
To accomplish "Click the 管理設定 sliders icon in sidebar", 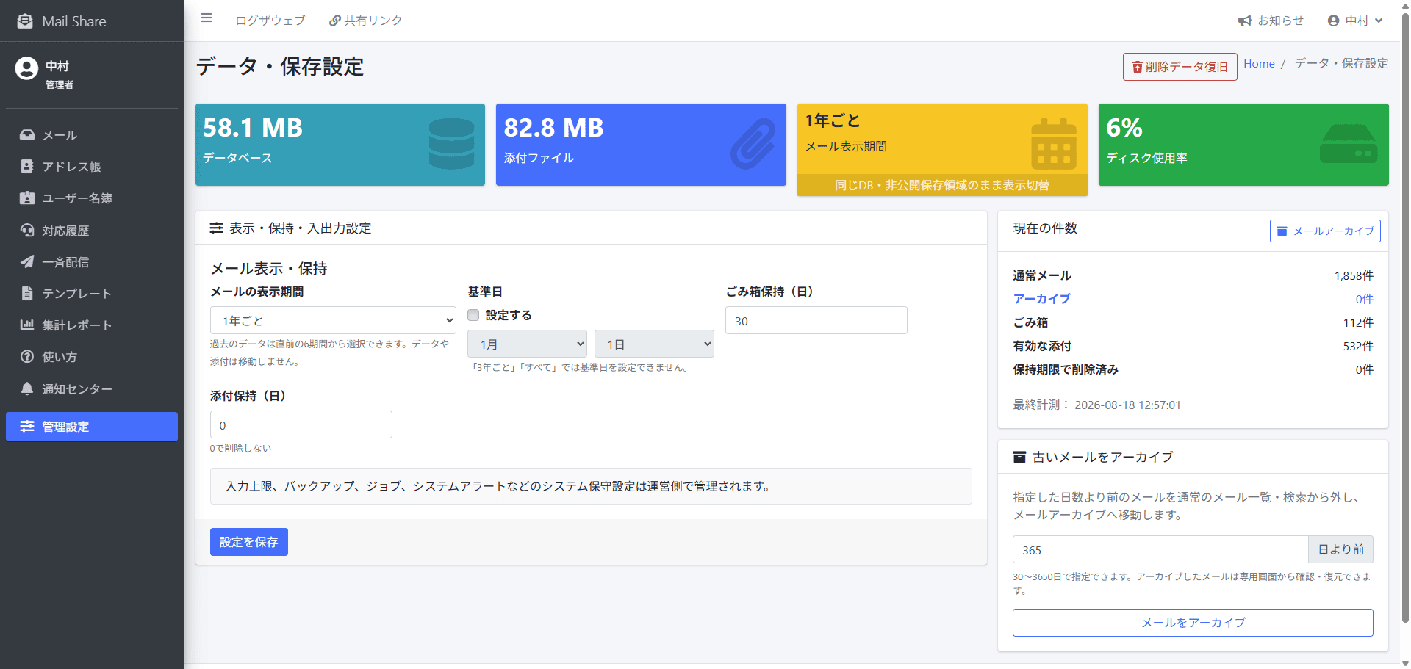I will 27,427.
